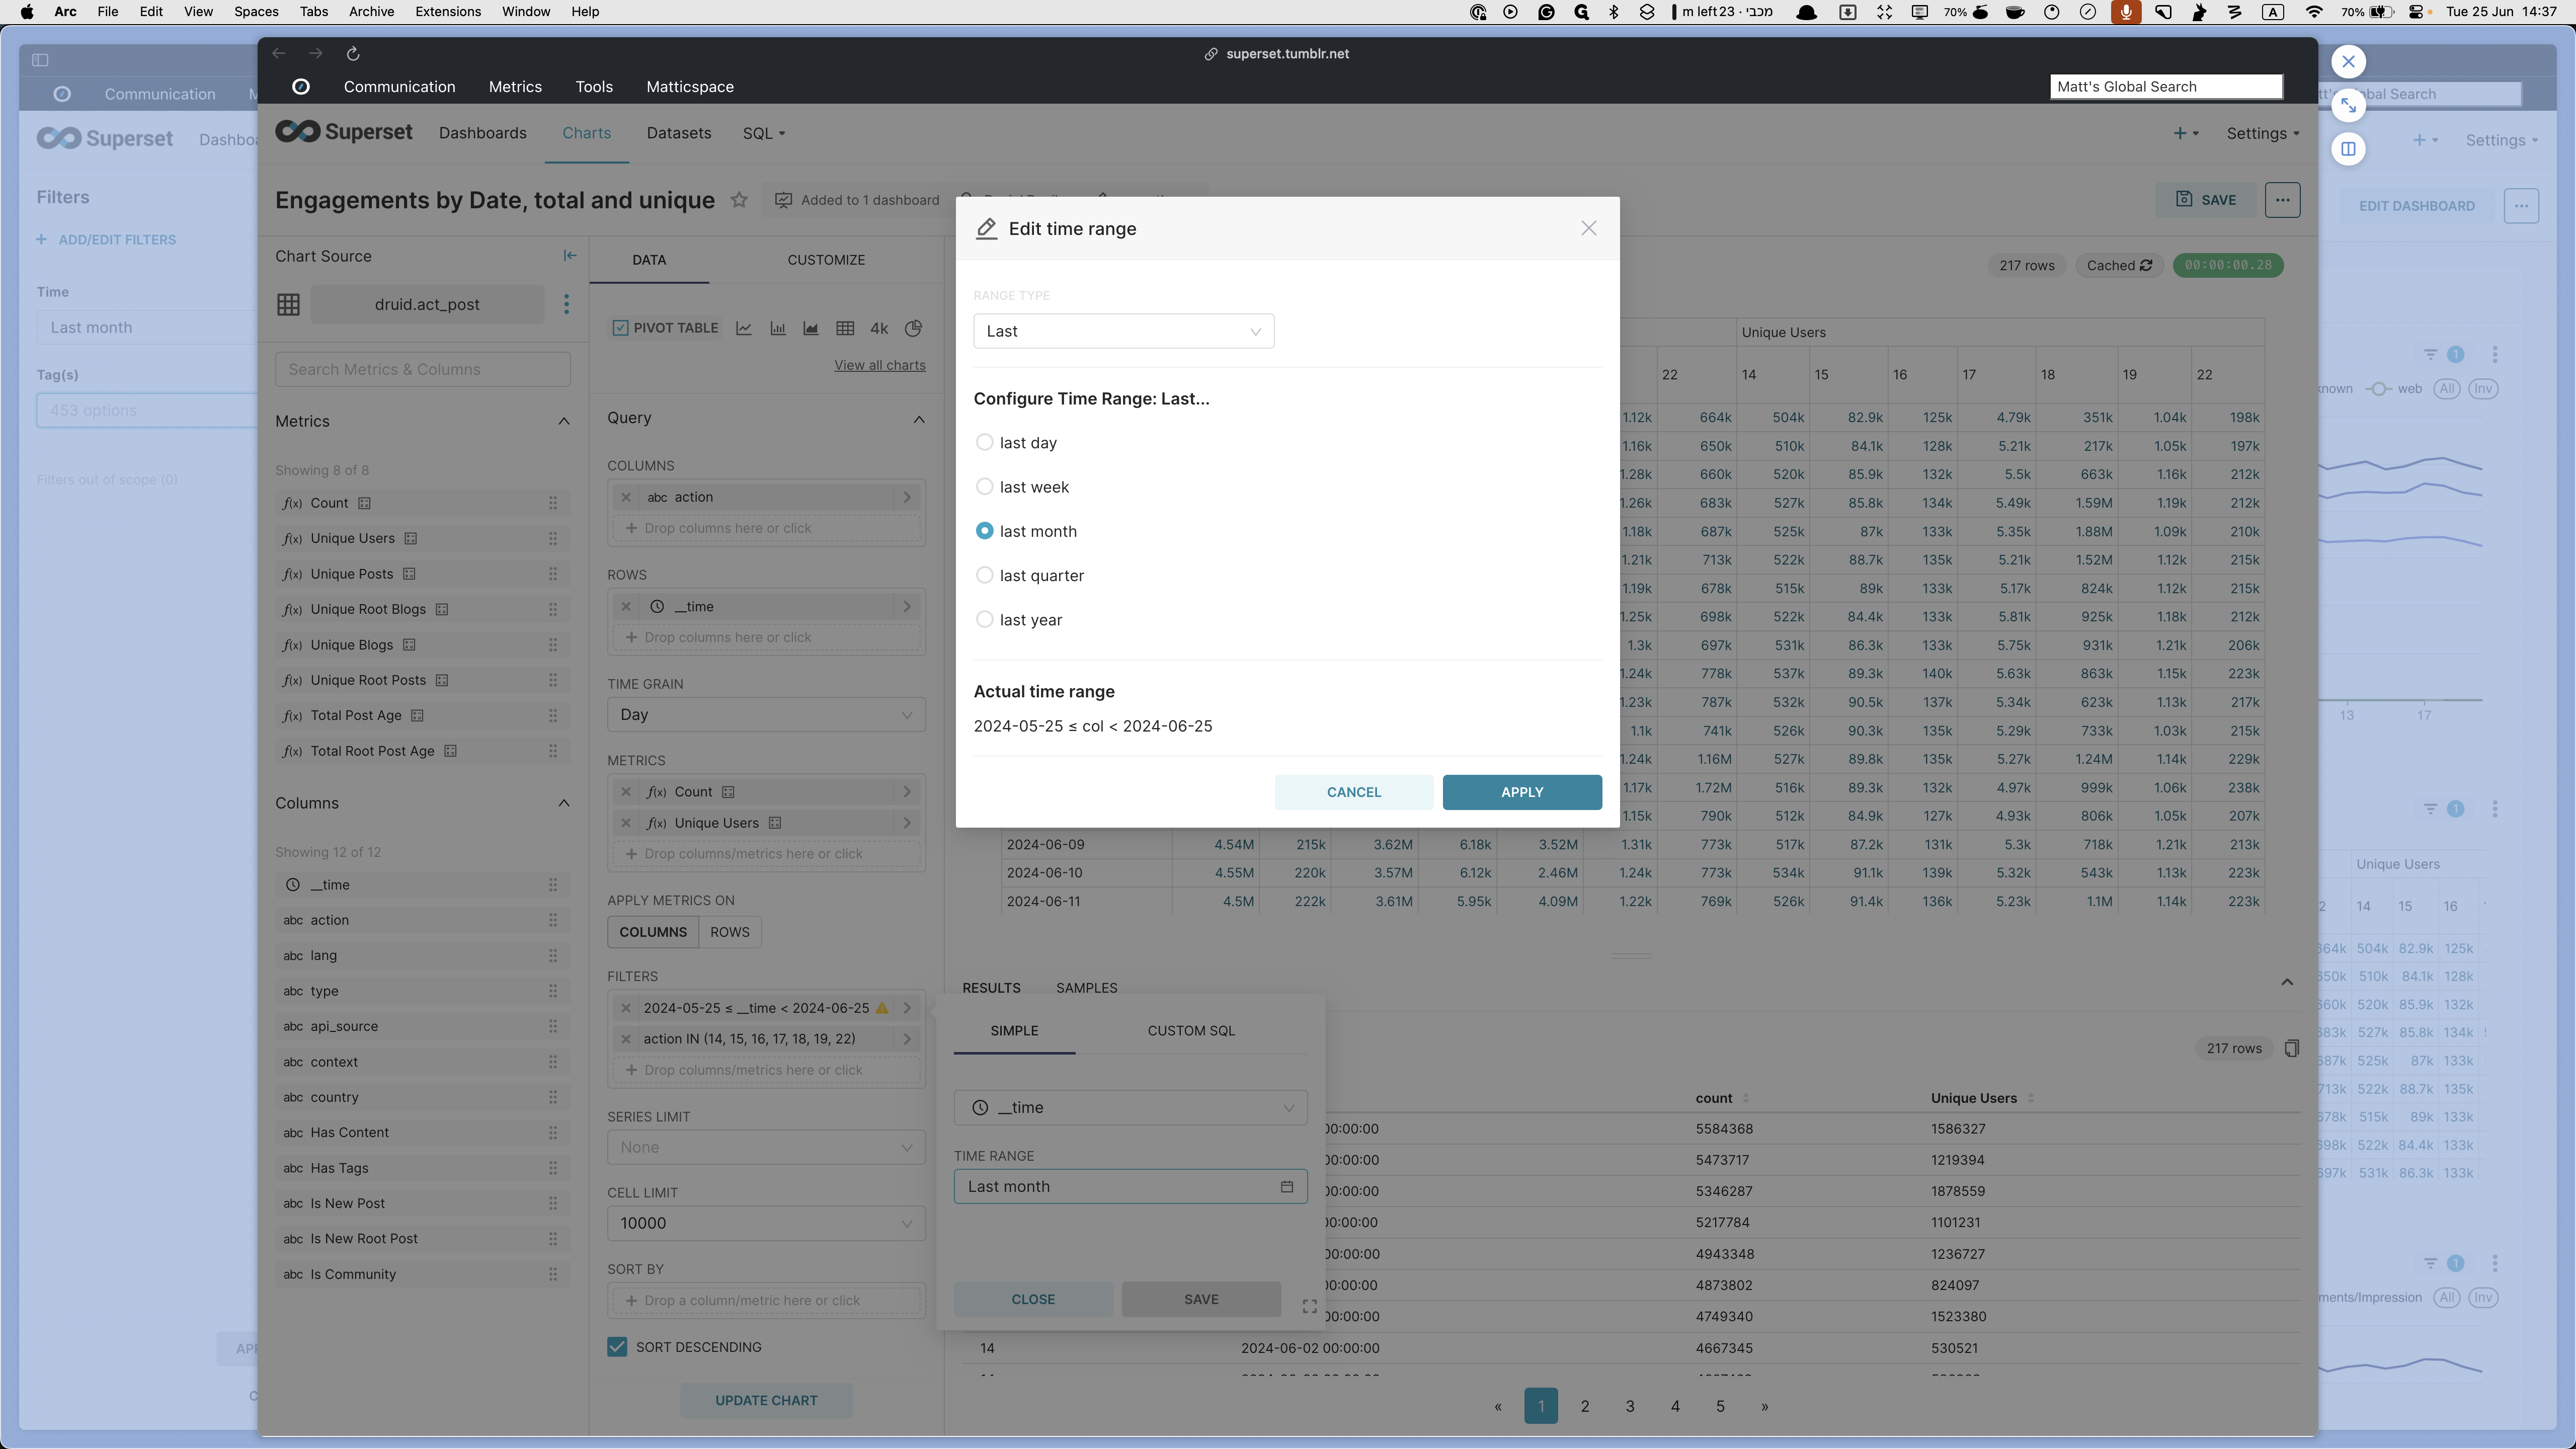
Task: Select the last week radio option
Action: [984, 487]
